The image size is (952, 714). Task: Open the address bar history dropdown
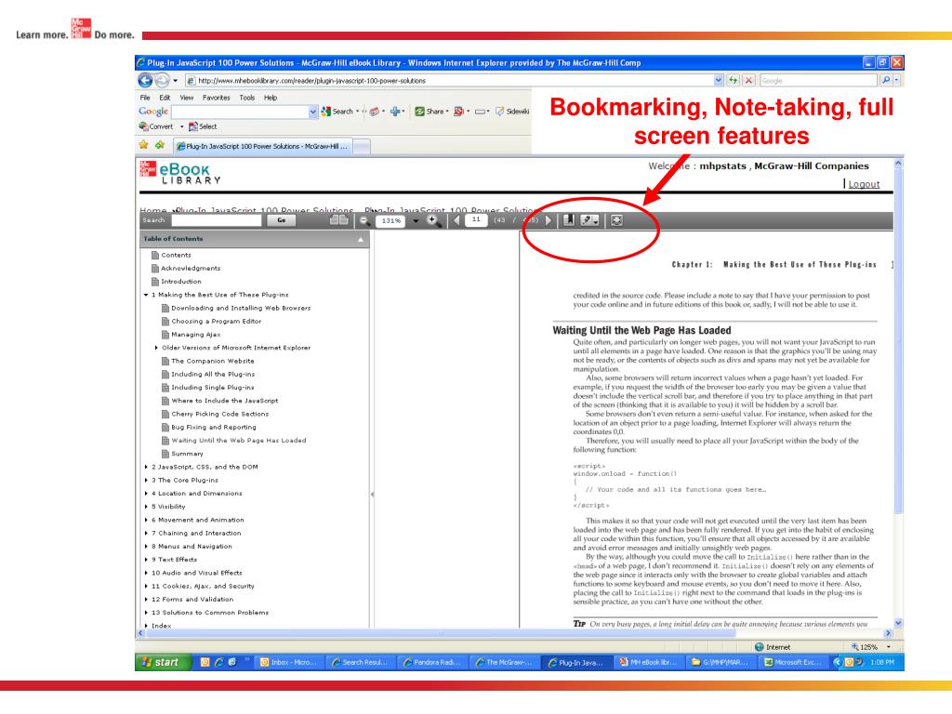(719, 80)
